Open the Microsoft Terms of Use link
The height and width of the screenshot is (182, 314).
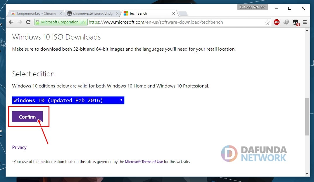click(x=144, y=162)
